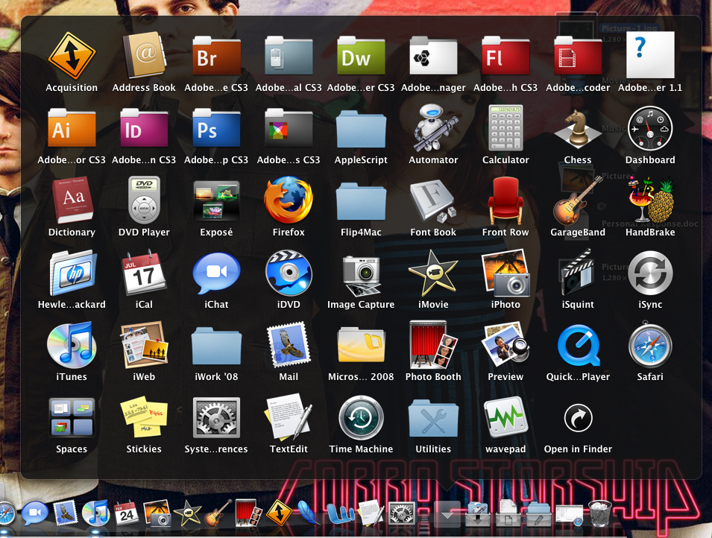The height and width of the screenshot is (538, 712).
Task: Open the Flip4Mac folder
Action: 361,202
